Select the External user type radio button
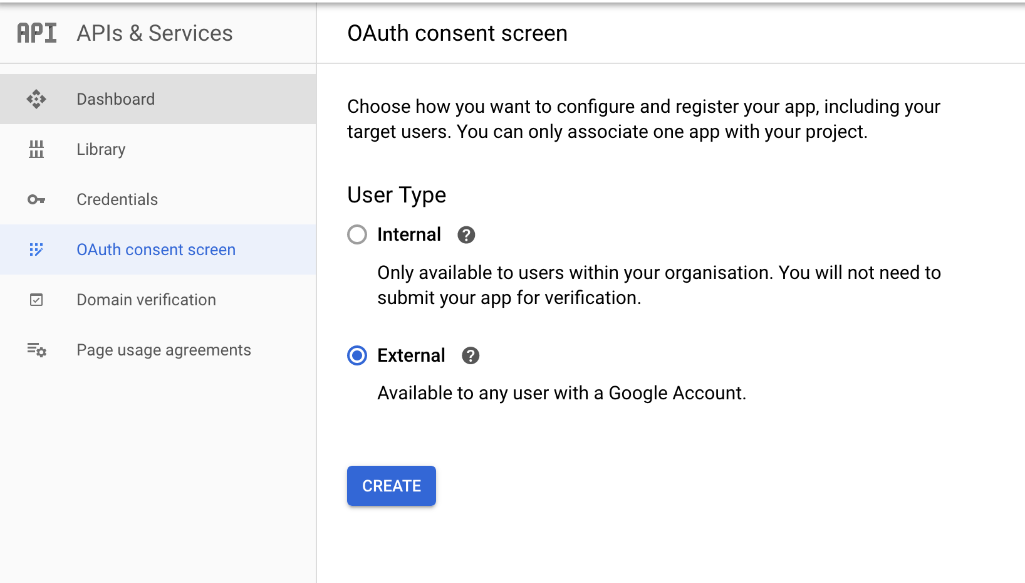Image resolution: width=1025 pixels, height=583 pixels. point(357,356)
